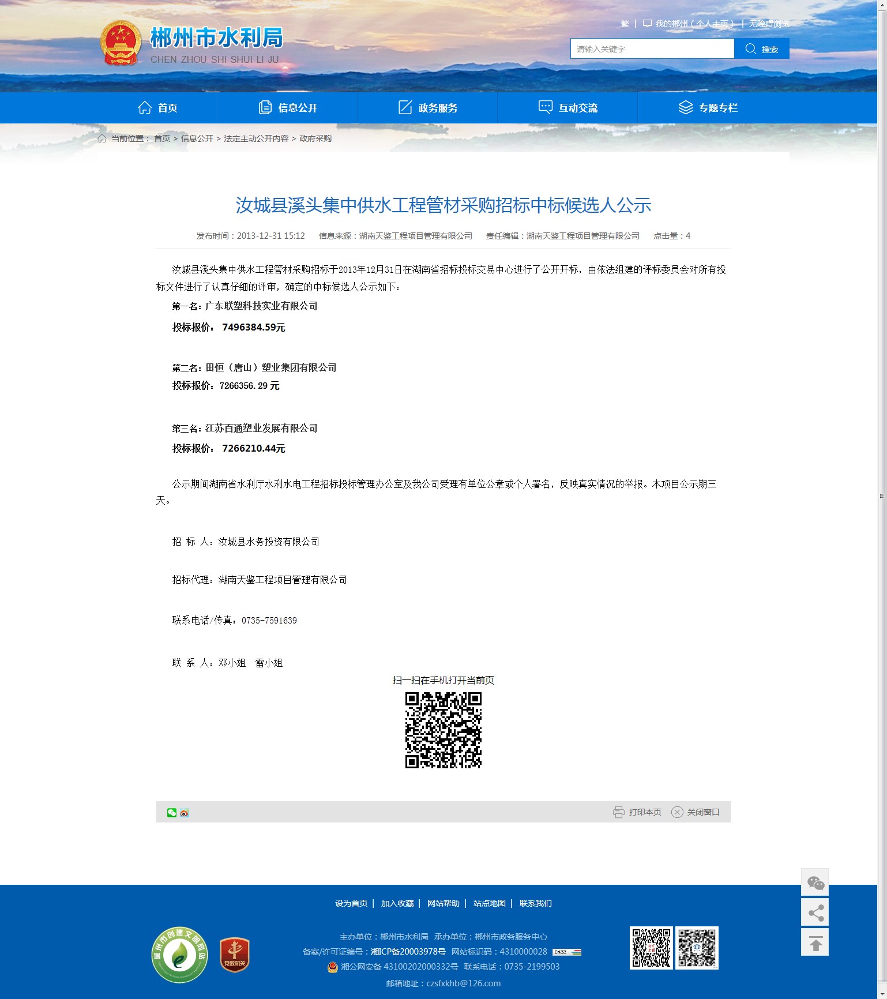This screenshot has width=887, height=999.
Task: Click the national emblem logo in header
Action: pos(121,43)
